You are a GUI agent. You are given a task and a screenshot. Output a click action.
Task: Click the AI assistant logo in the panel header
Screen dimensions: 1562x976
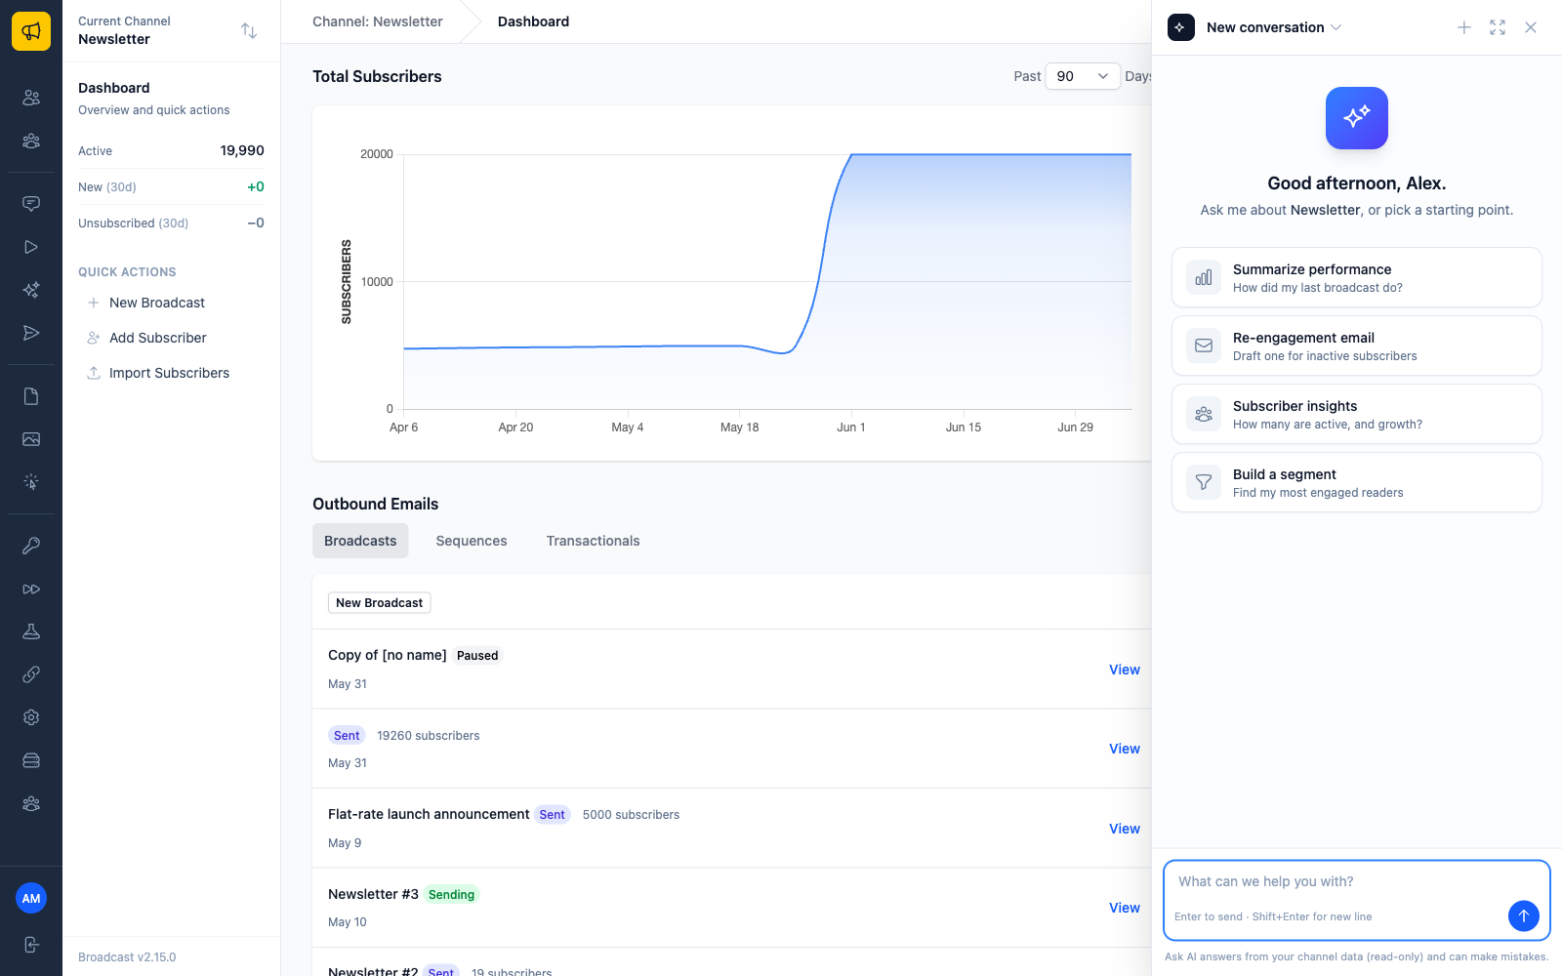[1181, 27]
